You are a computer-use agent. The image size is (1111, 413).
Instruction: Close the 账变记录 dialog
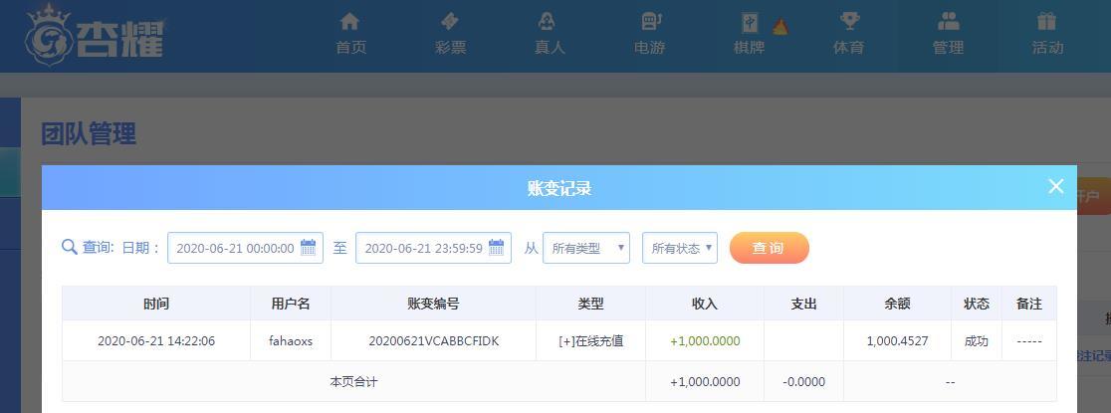pyautogui.click(x=1056, y=186)
